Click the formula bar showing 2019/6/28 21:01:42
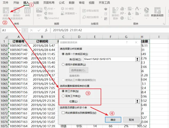The height and width of the screenshot is (128, 169). coord(110,30)
